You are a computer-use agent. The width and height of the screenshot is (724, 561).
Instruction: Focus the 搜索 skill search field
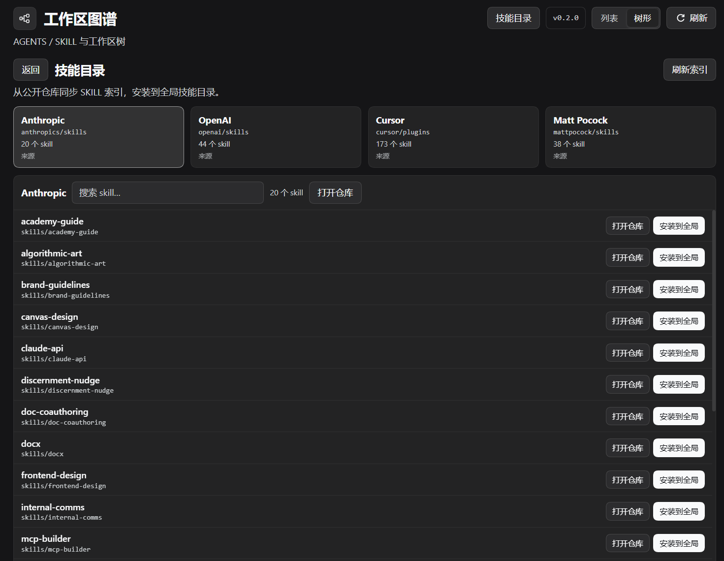(x=168, y=193)
